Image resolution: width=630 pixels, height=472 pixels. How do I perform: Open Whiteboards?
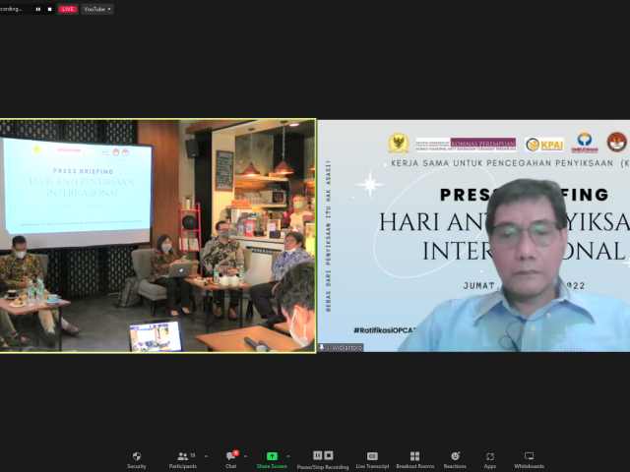[x=529, y=458]
